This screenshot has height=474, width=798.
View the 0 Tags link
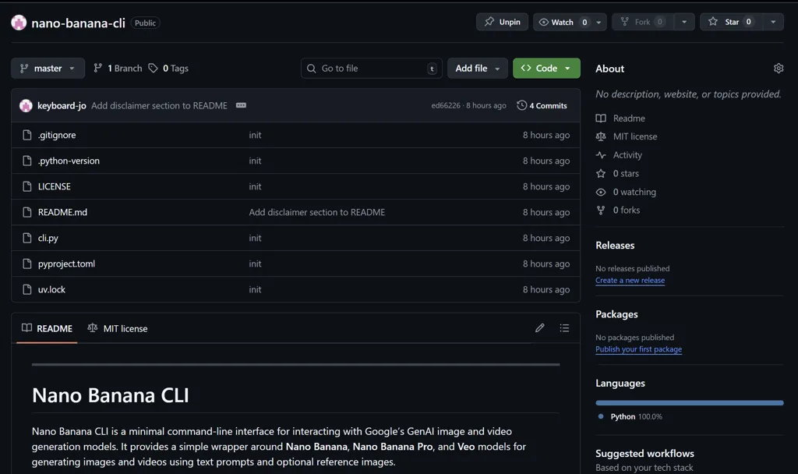click(x=168, y=69)
